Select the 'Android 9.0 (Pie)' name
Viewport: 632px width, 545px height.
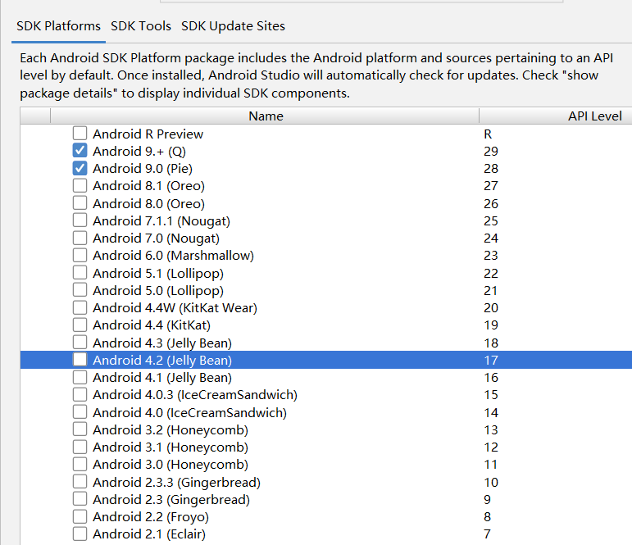[143, 169]
